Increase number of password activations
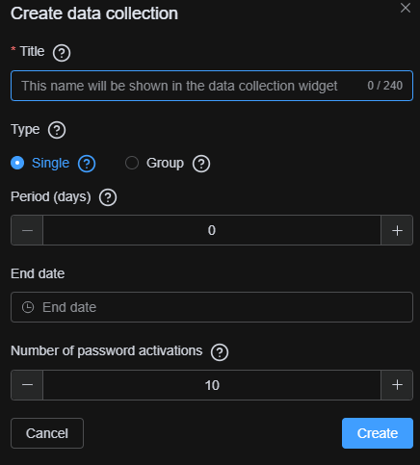420x465 pixels. (397, 385)
